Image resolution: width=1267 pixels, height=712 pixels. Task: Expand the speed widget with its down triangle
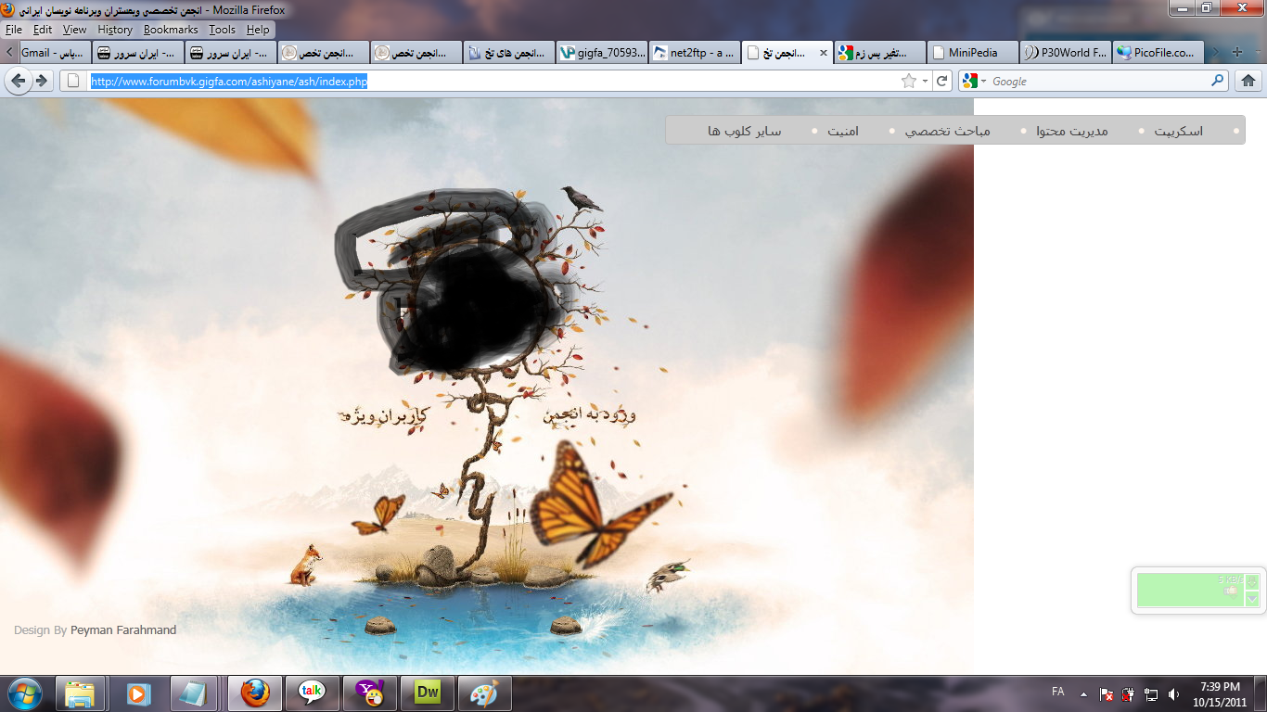point(1252,599)
